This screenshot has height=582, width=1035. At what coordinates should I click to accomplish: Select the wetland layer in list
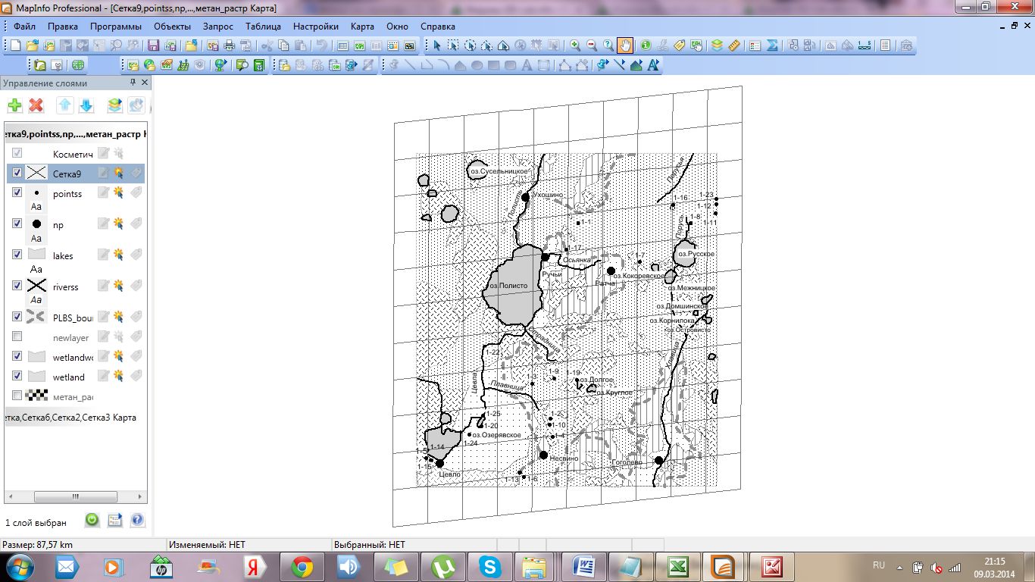69,377
